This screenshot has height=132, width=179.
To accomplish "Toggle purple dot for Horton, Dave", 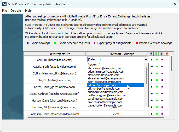I will point(162,100).
